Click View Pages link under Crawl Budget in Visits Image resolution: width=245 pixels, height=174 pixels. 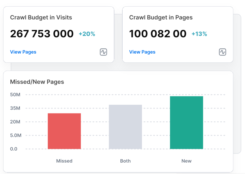click(x=23, y=52)
